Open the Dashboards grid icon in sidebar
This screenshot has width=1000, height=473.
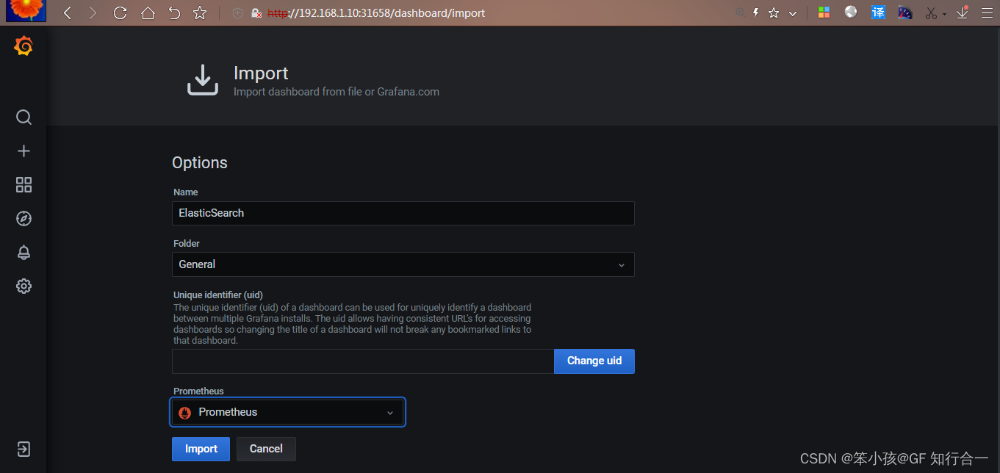tap(24, 184)
